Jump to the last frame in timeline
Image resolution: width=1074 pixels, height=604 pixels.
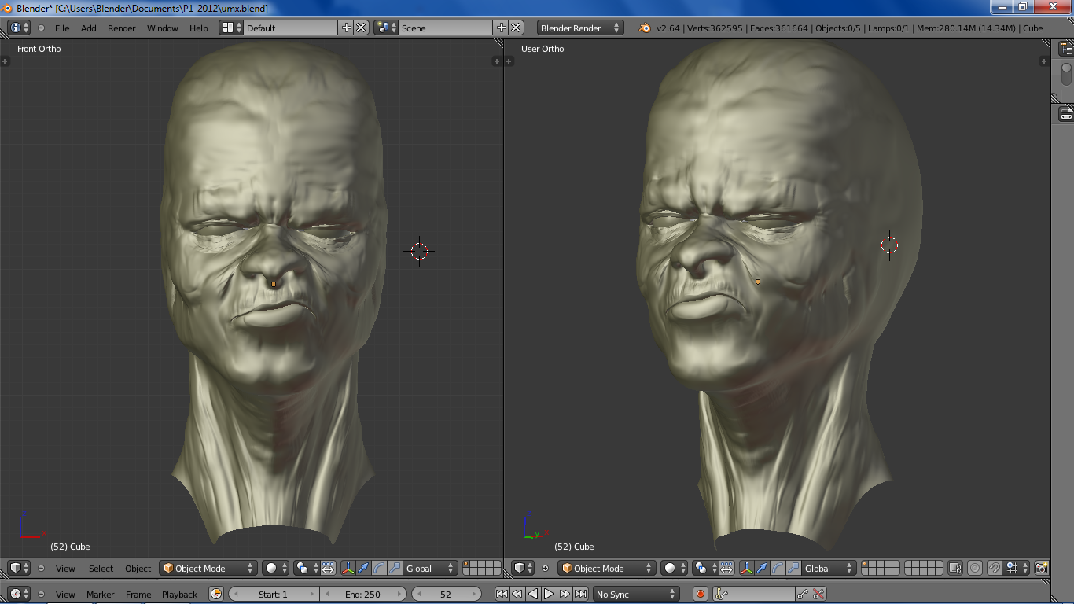580,594
